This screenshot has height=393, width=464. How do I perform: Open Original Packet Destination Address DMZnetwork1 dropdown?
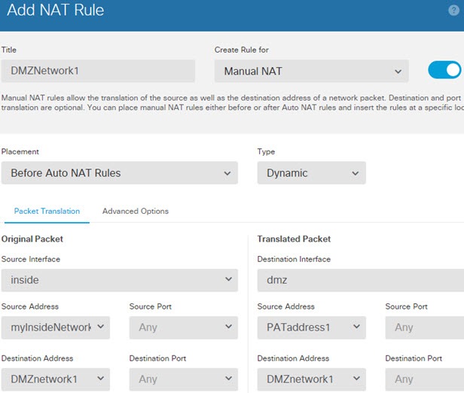tap(56, 379)
